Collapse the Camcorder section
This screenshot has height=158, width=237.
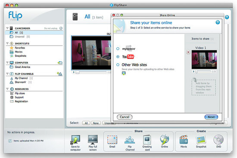7,28
